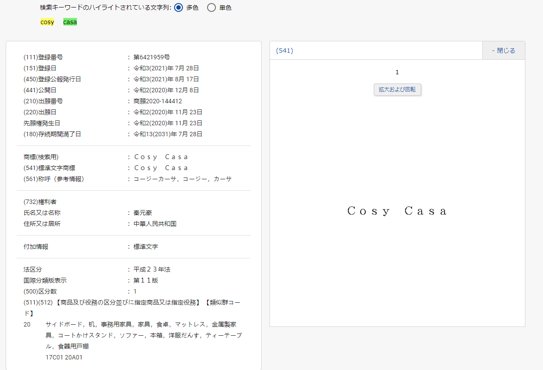Click the Cosy Casa trademark image
The width and height of the screenshot is (543, 370).
397,211
